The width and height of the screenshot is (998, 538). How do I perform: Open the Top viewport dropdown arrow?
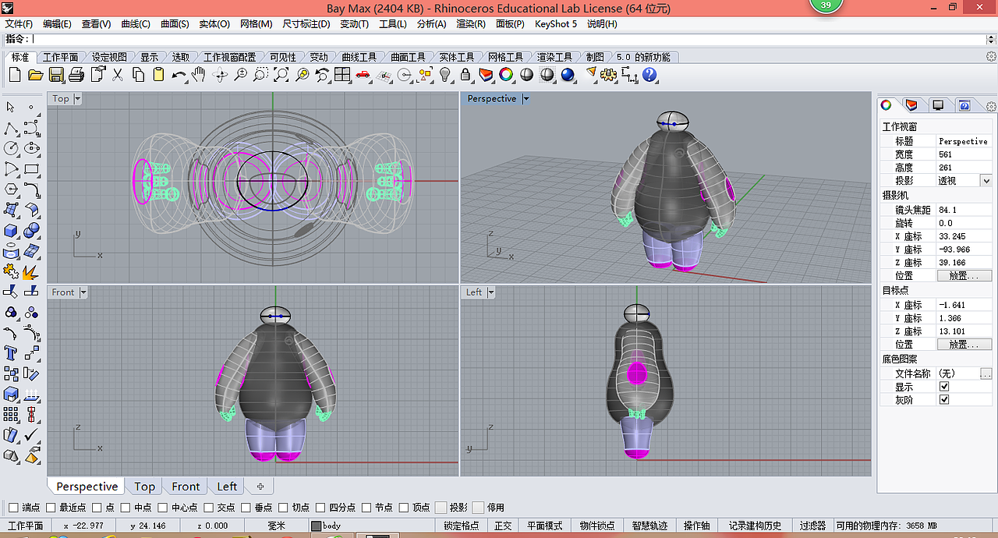point(77,99)
